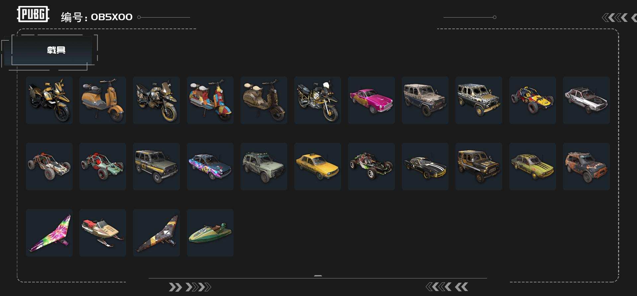637x296 pixels.
Task: Choose the leopard print UAZ jeep
Action: pyautogui.click(x=479, y=100)
